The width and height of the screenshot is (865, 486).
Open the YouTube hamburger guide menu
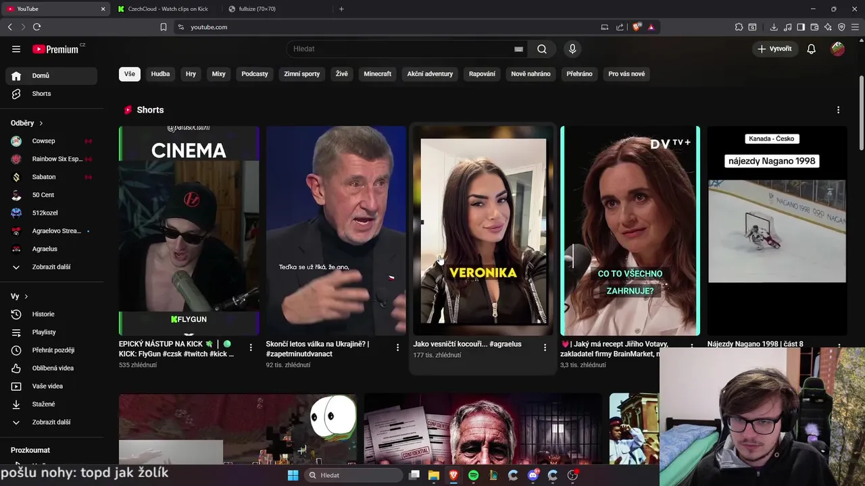coord(16,49)
